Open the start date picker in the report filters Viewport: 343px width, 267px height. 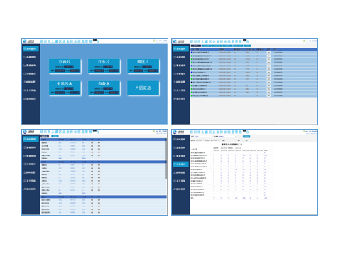200,140
